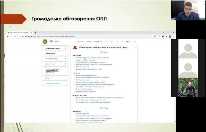206x132 pixels.
Task: Open the Chrome extensions puzzle icon
Action: point(166,37)
